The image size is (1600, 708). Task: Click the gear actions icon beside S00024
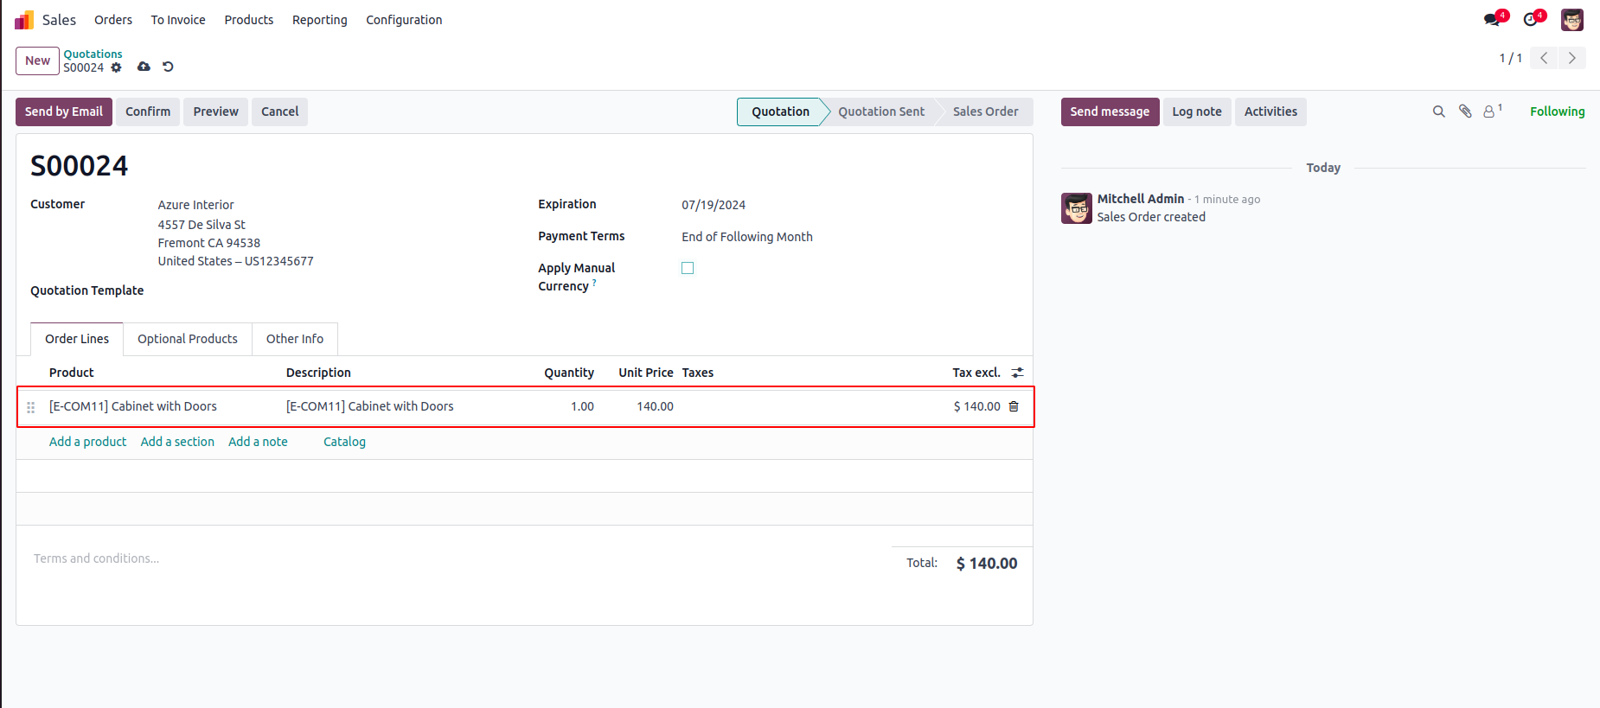pyautogui.click(x=117, y=67)
